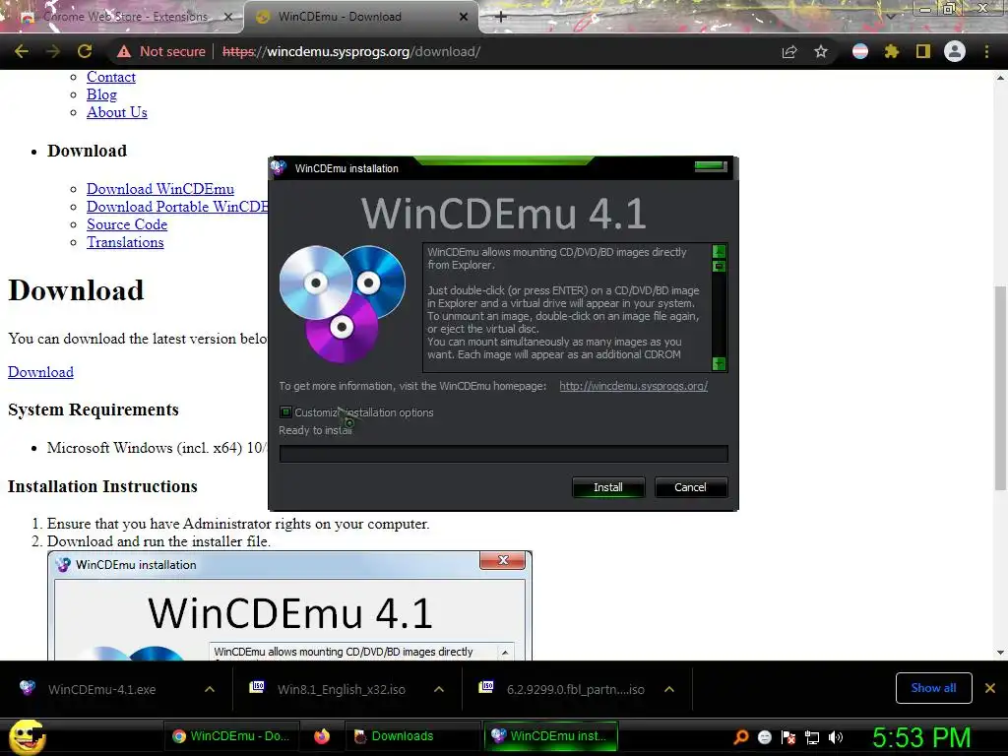The width and height of the screenshot is (1008, 756).
Task: Toggle the browser side panel icon
Action: click(923, 51)
